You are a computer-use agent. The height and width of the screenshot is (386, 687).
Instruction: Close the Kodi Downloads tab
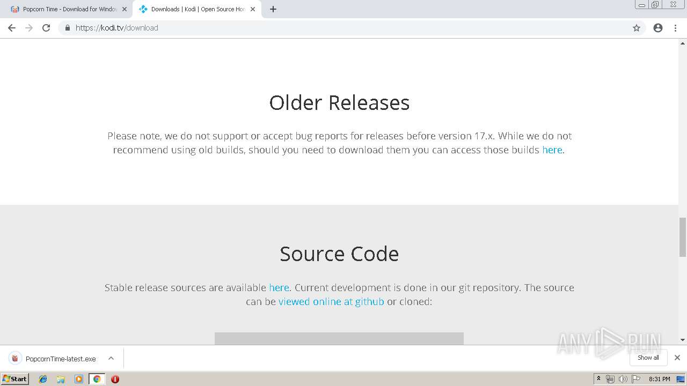click(253, 9)
